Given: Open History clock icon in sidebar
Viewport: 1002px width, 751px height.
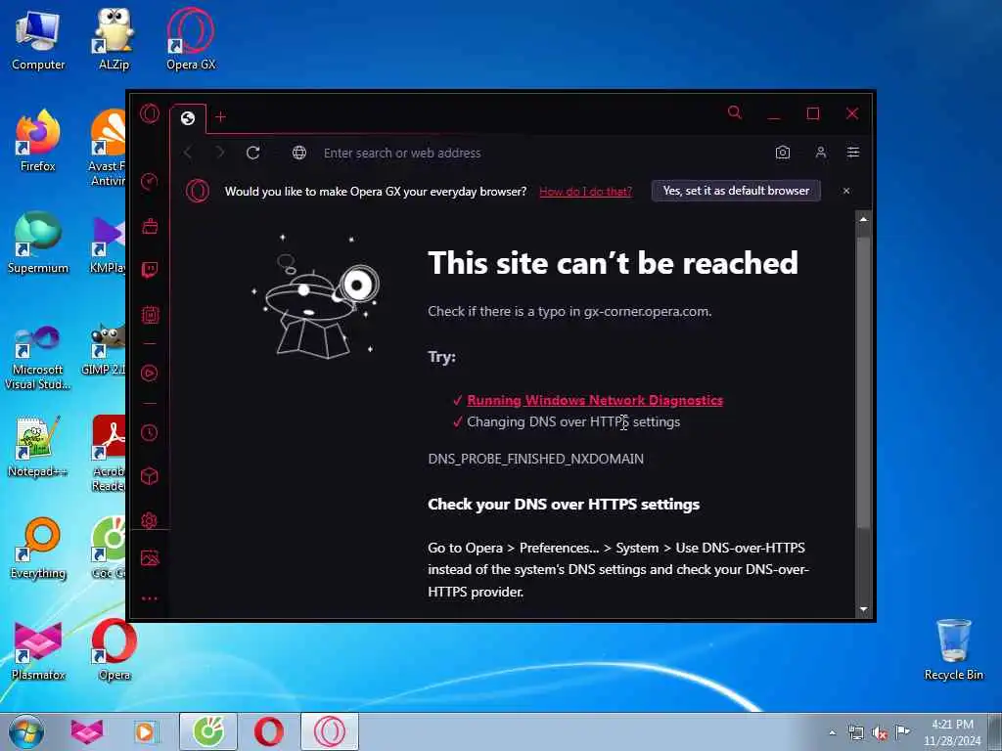Looking at the screenshot, I should (x=150, y=433).
